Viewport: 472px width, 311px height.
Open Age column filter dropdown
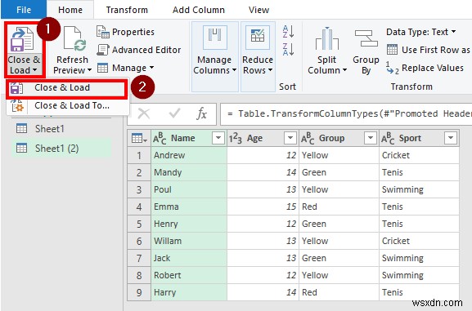pyautogui.click(x=290, y=138)
